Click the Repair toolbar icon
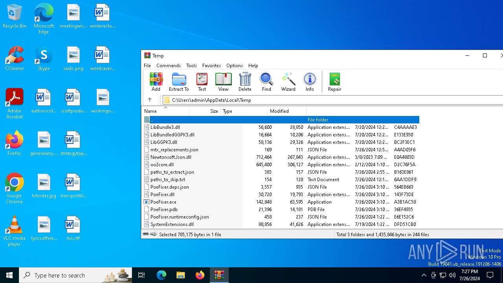The width and height of the screenshot is (503, 283). [x=334, y=82]
